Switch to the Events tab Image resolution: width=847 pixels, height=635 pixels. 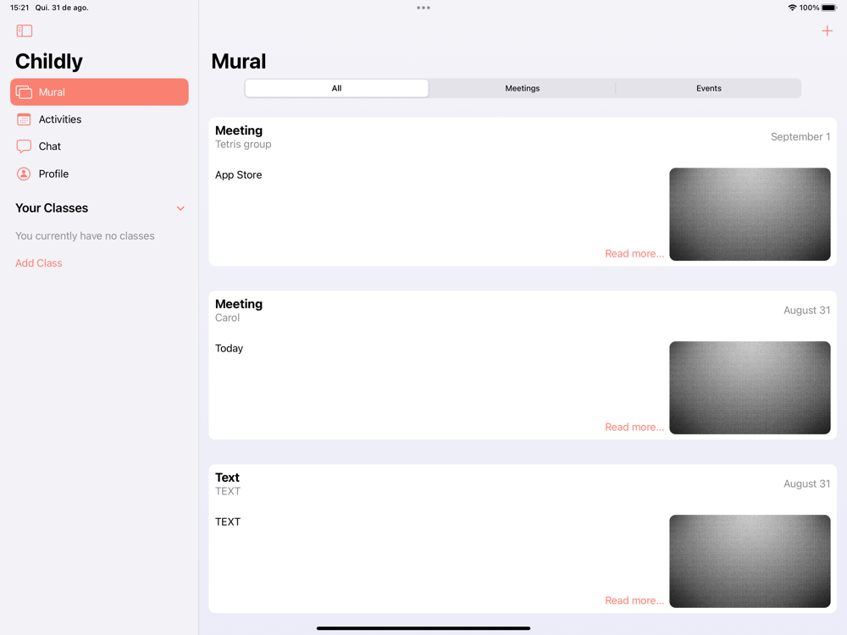pyautogui.click(x=708, y=89)
